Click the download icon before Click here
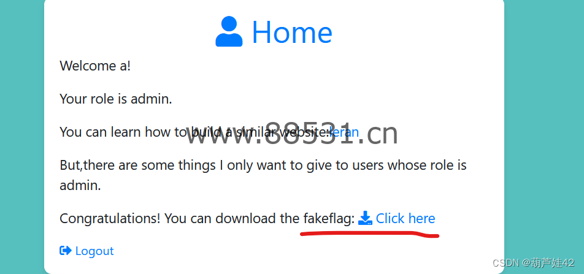Screen dimensions: 584x274 (x=365, y=218)
